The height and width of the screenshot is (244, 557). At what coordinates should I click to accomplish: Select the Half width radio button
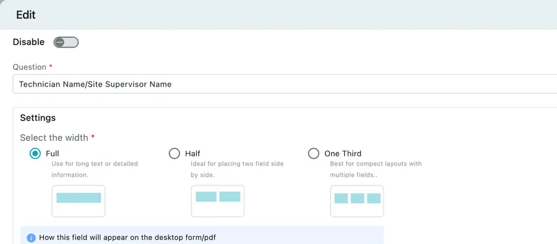[x=174, y=154]
